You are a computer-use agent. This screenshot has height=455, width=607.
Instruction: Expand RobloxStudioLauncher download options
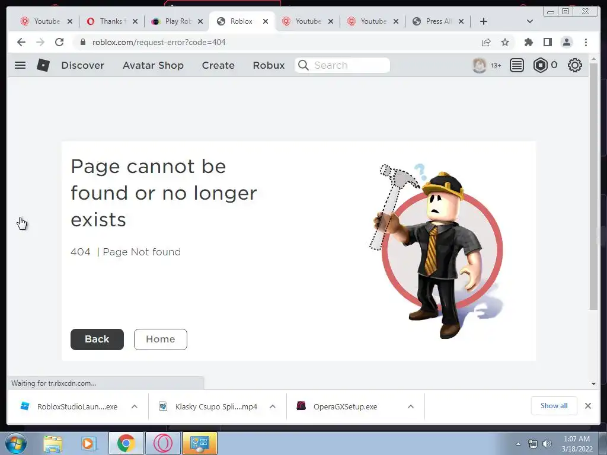click(x=135, y=406)
